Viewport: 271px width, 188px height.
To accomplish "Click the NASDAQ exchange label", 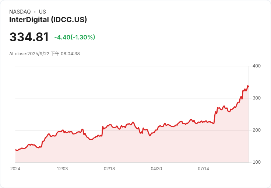I will point(20,12).
